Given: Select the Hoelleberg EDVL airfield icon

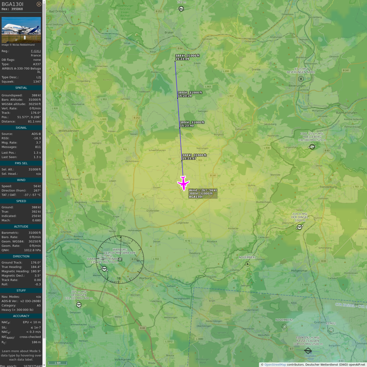Looking at the screenshot, I should (x=312, y=147).
